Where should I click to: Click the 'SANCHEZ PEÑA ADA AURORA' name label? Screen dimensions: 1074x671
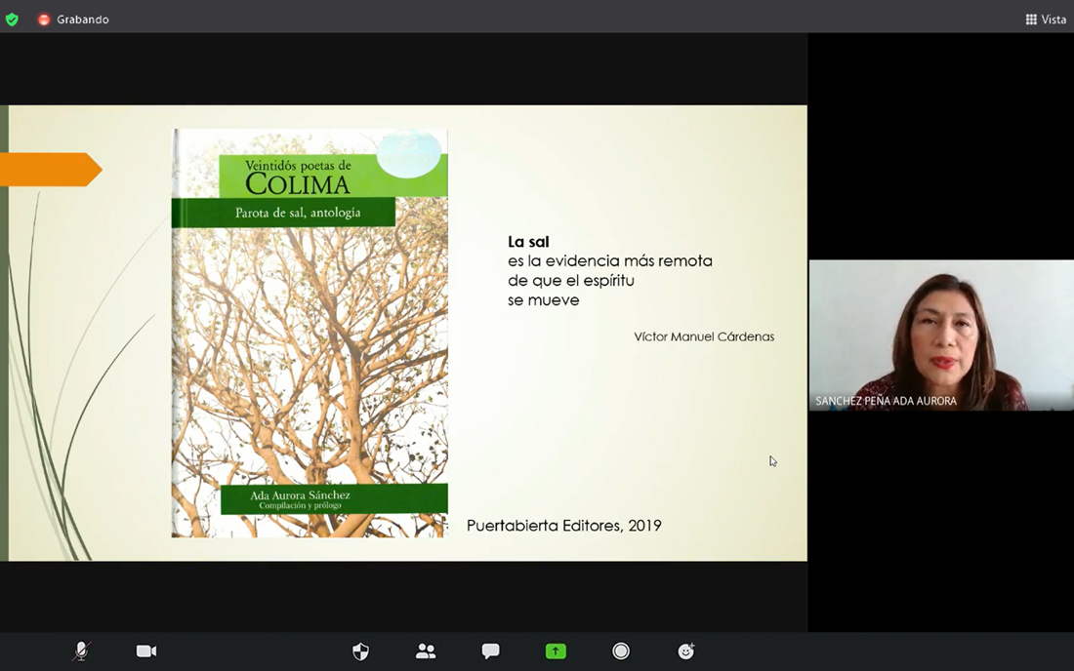886,401
